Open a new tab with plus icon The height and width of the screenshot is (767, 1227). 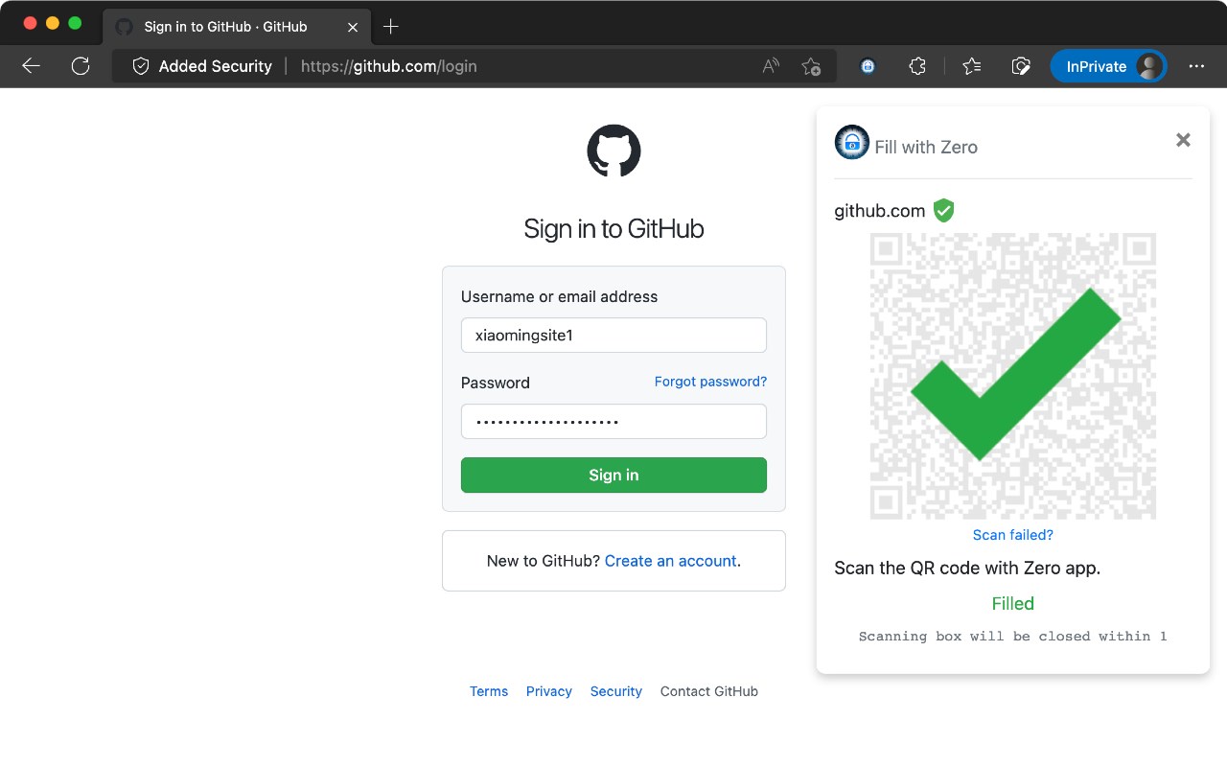click(390, 27)
